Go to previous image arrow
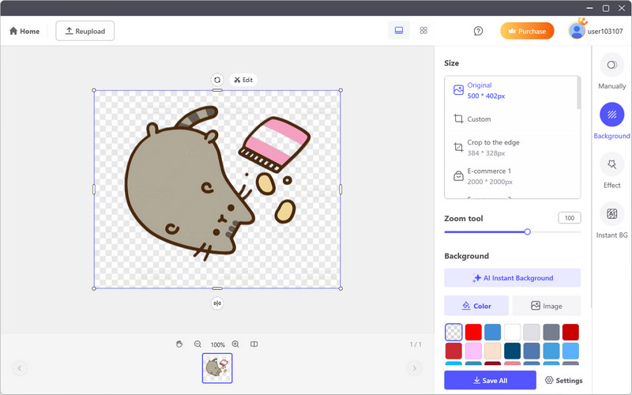632x395 pixels. (x=19, y=368)
